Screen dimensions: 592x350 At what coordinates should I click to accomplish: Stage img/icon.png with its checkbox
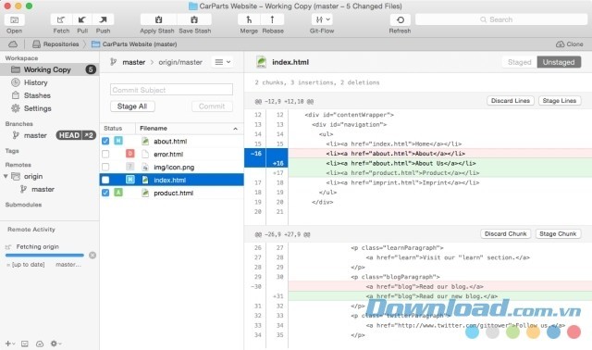105,167
